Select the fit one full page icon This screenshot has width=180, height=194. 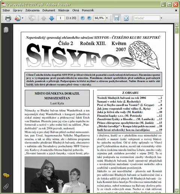(126, 18)
